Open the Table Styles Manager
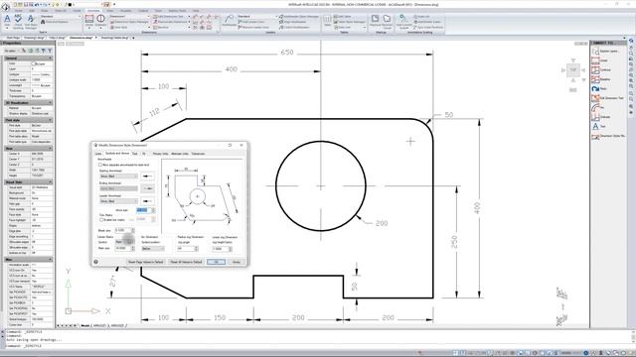 pyautogui.click(x=350, y=22)
